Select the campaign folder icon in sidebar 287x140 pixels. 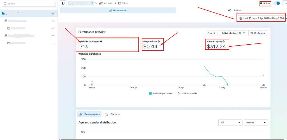coord(3,13)
